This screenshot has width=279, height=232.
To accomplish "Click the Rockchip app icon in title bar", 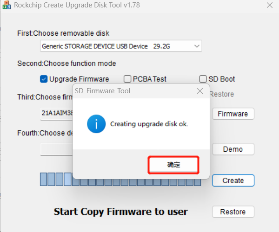I will [6, 5].
